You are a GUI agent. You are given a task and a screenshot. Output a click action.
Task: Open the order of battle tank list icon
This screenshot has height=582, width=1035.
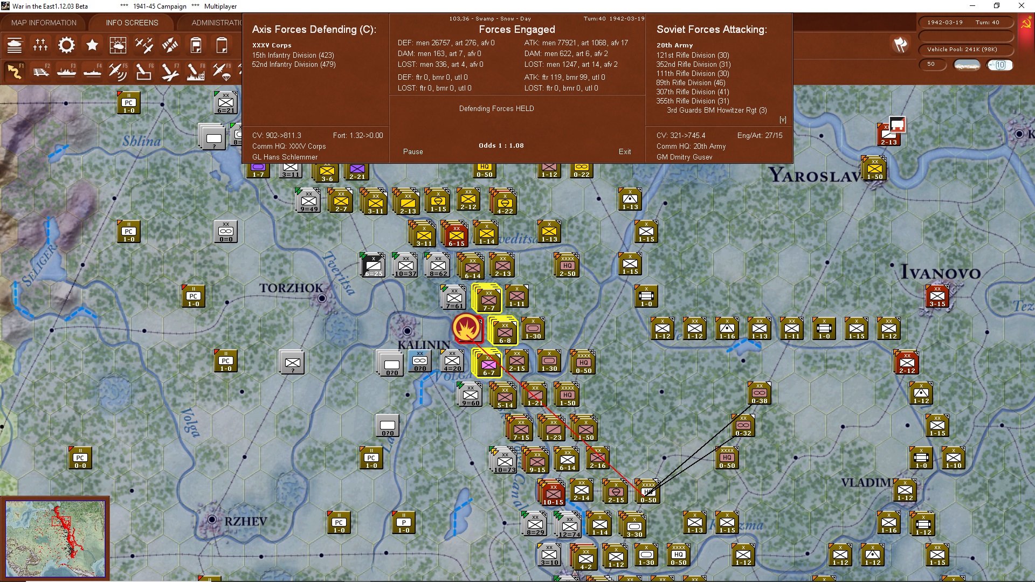coord(15,45)
